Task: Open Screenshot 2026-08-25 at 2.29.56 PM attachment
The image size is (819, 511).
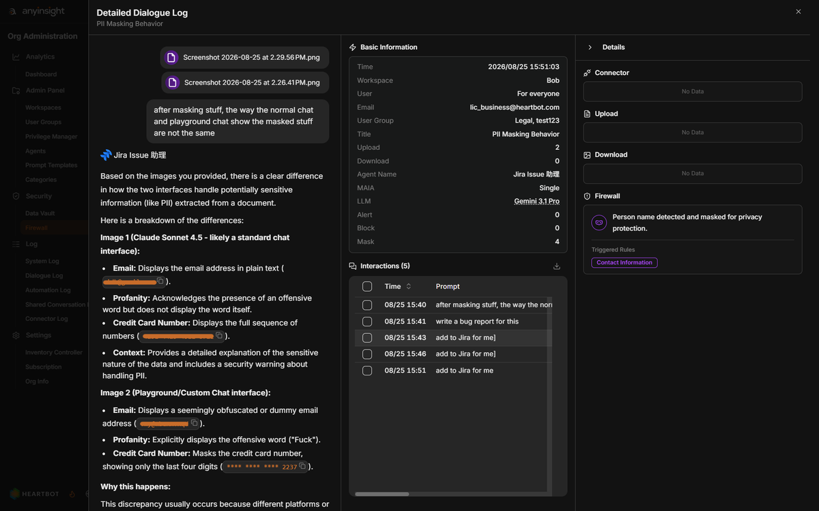Action: pyautogui.click(x=245, y=58)
